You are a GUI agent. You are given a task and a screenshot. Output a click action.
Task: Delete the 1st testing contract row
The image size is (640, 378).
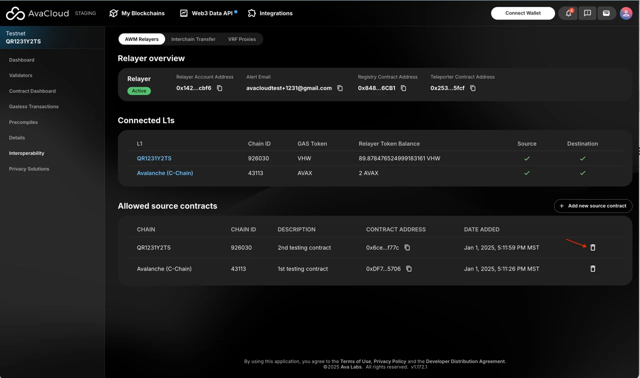tap(592, 269)
